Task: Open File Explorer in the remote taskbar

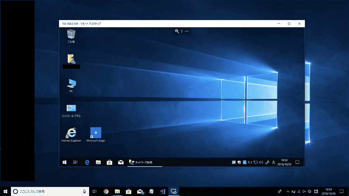Action: (98, 162)
